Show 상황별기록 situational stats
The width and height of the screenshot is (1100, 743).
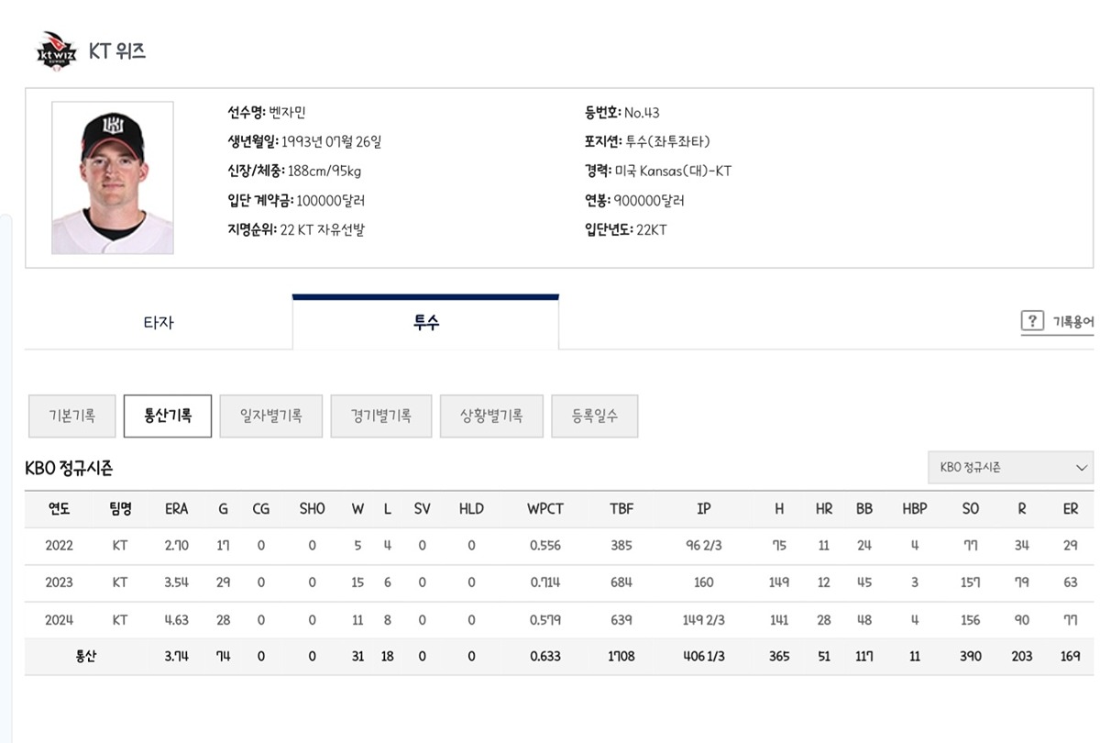[x=491, y=416]
